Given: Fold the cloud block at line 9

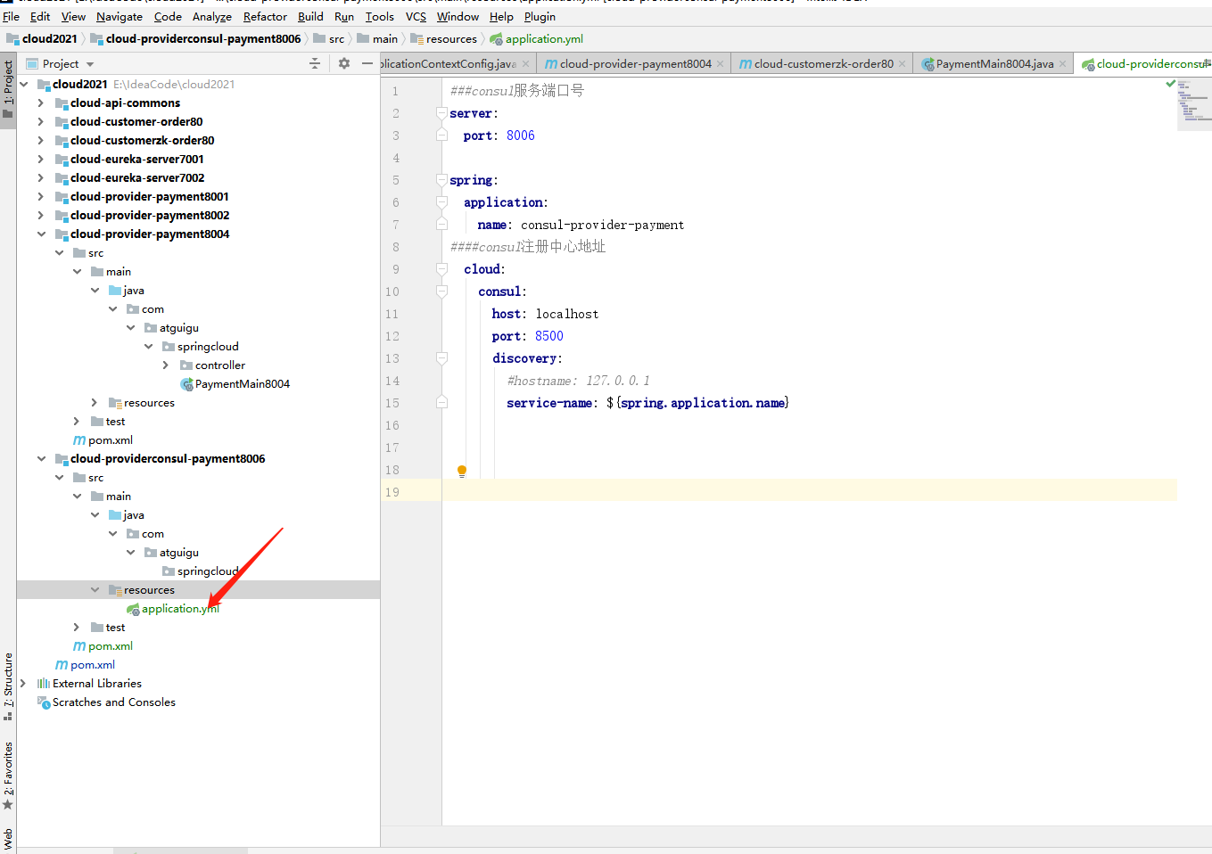Looking at the screenshot, I should (x=441, y=269).
